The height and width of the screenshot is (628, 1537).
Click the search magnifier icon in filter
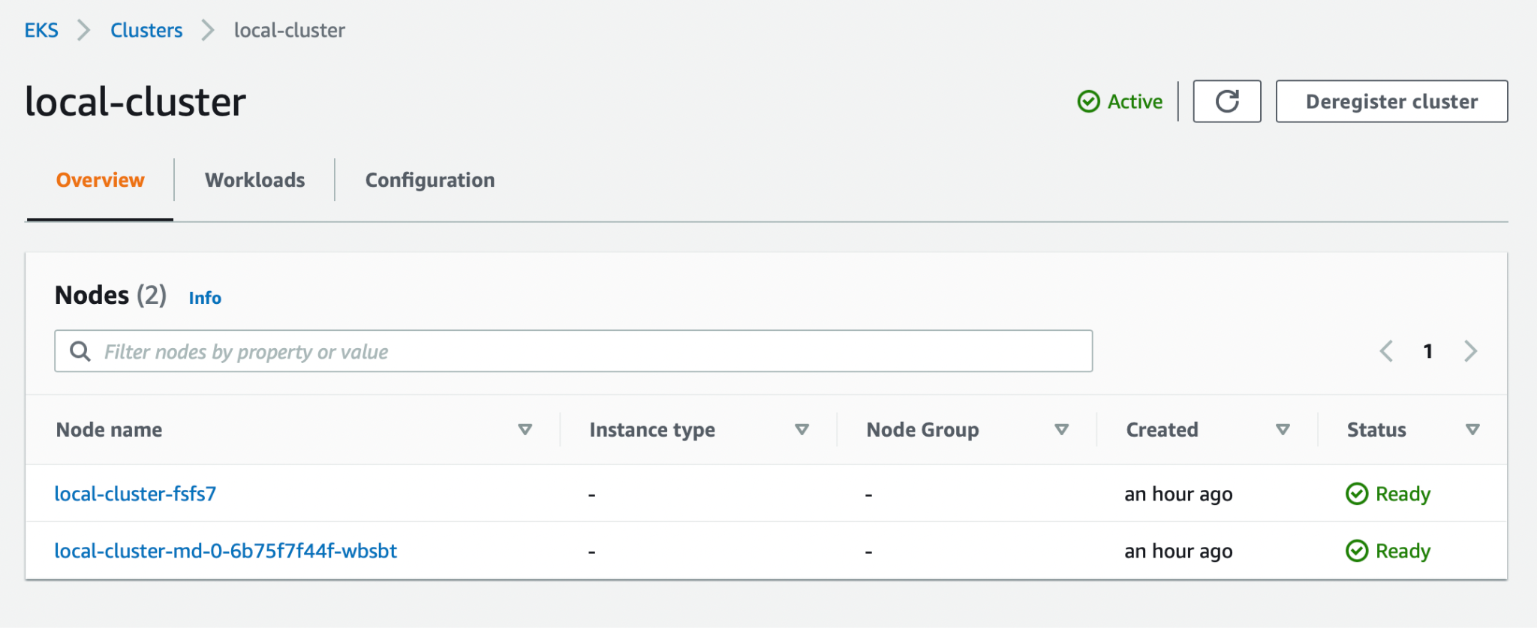[80, 351]
